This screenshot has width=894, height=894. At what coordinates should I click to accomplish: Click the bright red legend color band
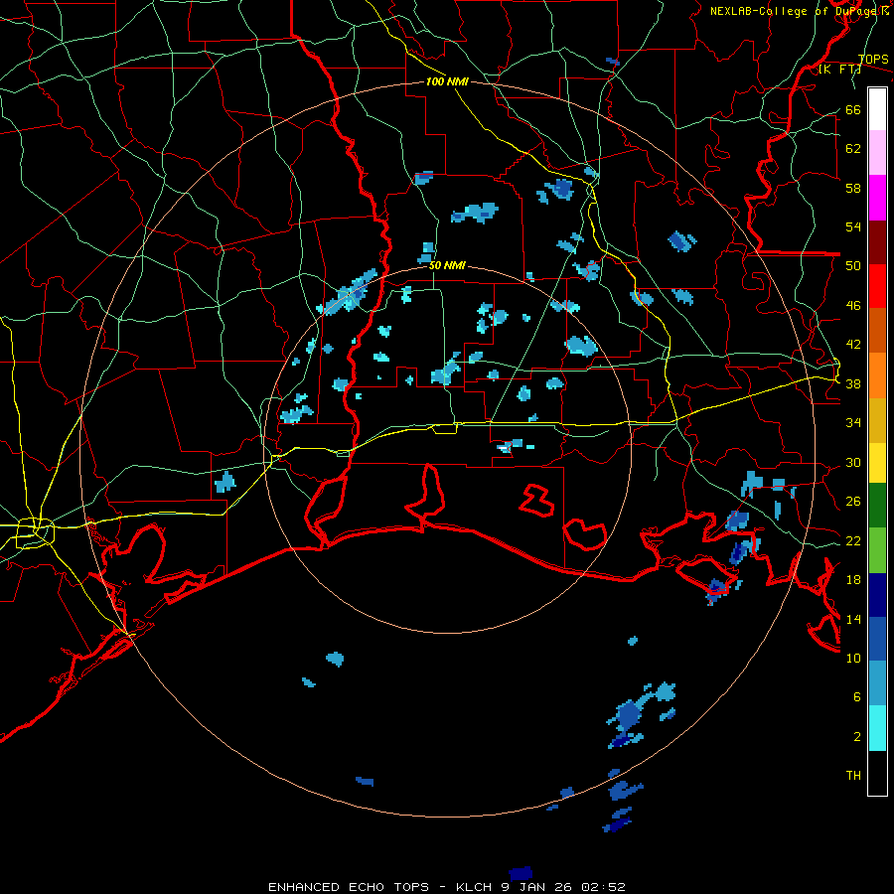click(877, 286)
